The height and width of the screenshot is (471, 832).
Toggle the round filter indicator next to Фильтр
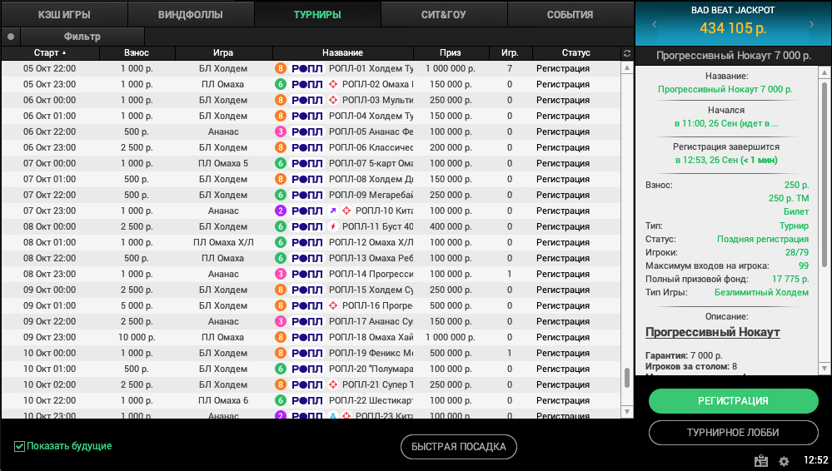pos(10,37)
